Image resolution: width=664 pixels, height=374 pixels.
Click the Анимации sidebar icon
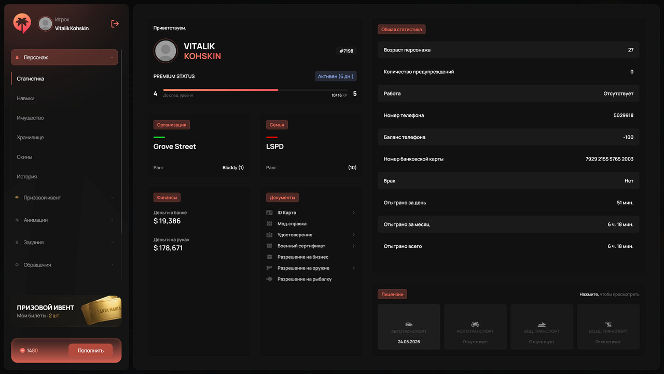17,220
